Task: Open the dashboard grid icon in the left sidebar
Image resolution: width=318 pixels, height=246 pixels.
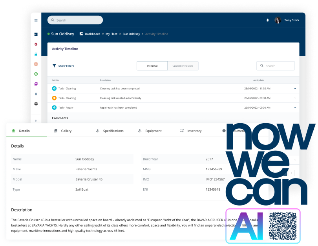Action: pyautogui.click(x=36, y=34)
